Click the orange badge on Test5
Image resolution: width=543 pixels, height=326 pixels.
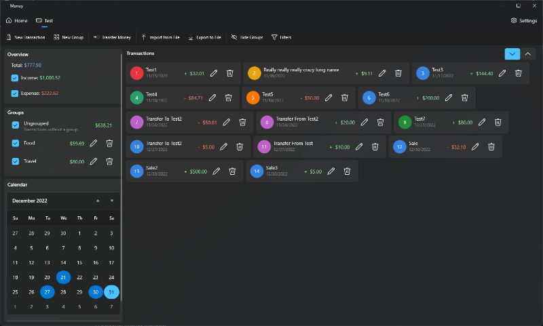(x=252, y=98)
